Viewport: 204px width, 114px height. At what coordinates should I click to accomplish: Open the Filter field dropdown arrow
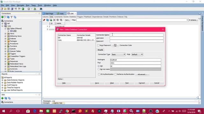pyautogui.click(x=187, y=20)
